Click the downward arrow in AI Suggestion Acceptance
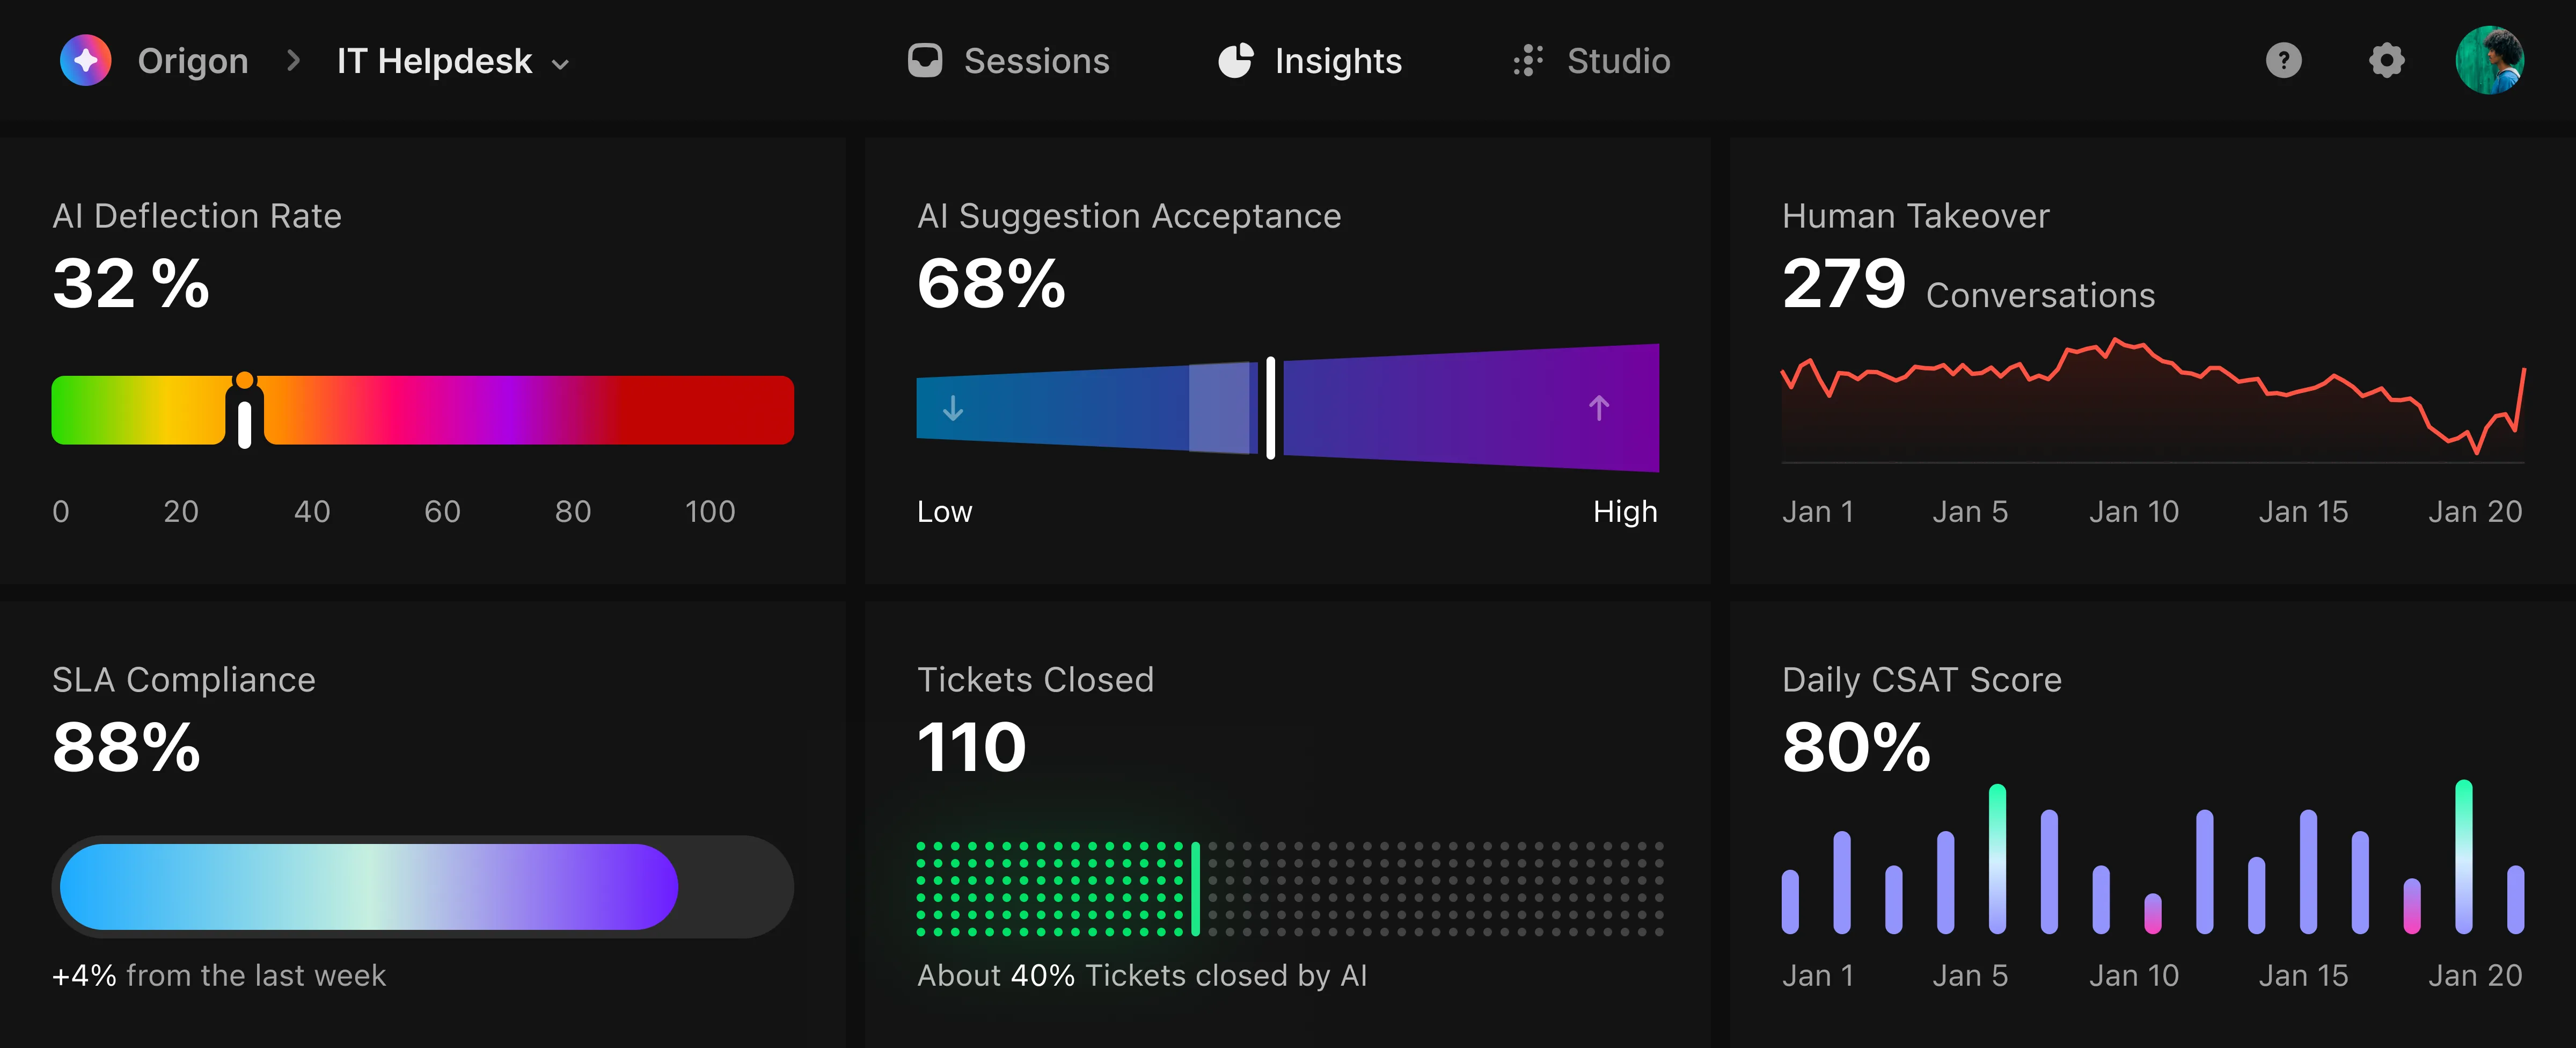Viewport: 2576px width, 1048px height. pyautogui.click(x=953, y=408)
